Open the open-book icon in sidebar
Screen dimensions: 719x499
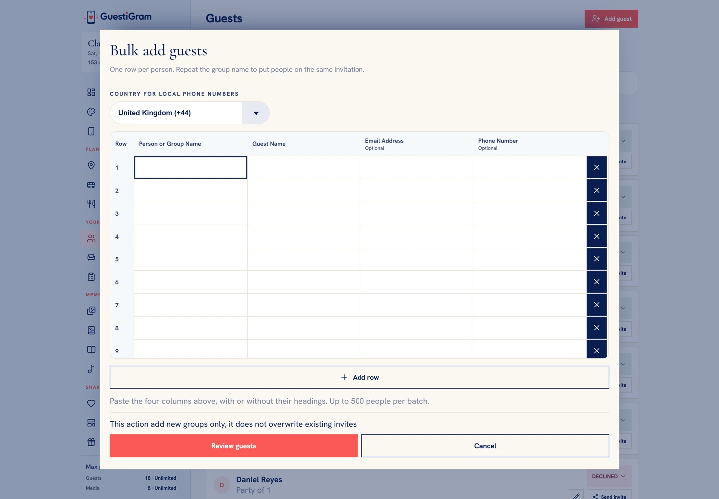(91, 350)
